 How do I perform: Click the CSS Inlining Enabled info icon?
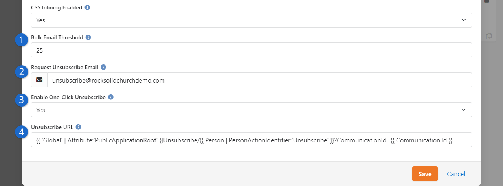pyautogui.click(x=87, y=7)
